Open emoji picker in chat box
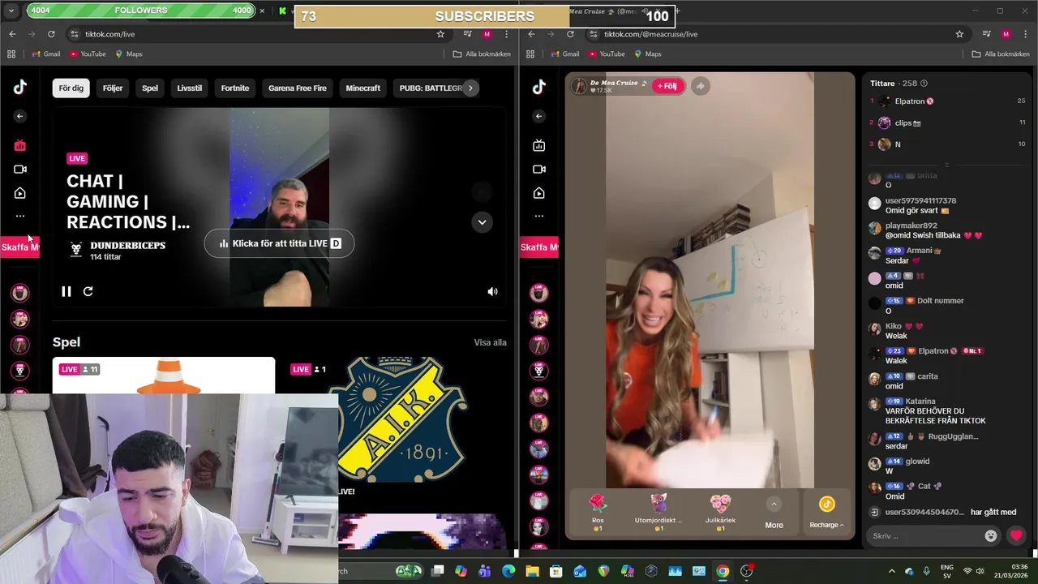This screenshot has width=1038, height=584. coord(990,536)
